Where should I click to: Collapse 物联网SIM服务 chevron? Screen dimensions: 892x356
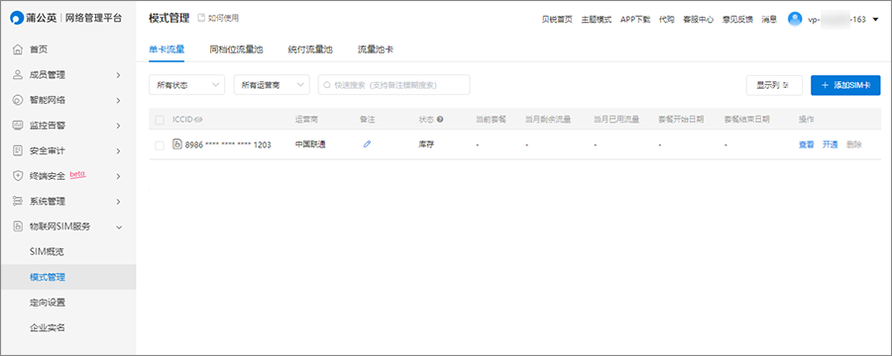click(118, 226)
